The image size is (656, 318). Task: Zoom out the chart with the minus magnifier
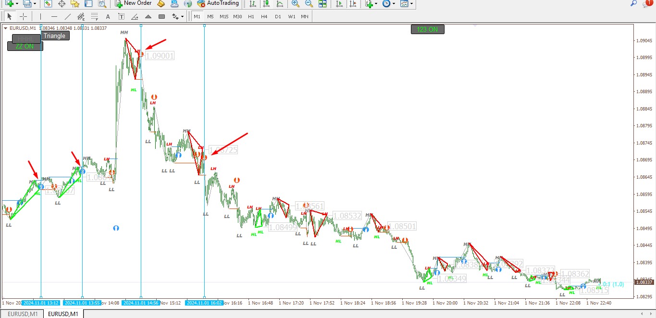coord(309,4)
